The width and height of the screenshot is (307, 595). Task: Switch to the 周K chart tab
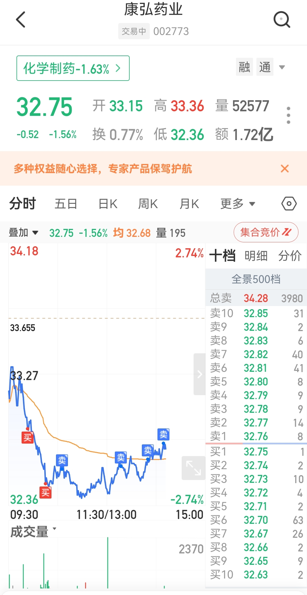pos(148,204)
